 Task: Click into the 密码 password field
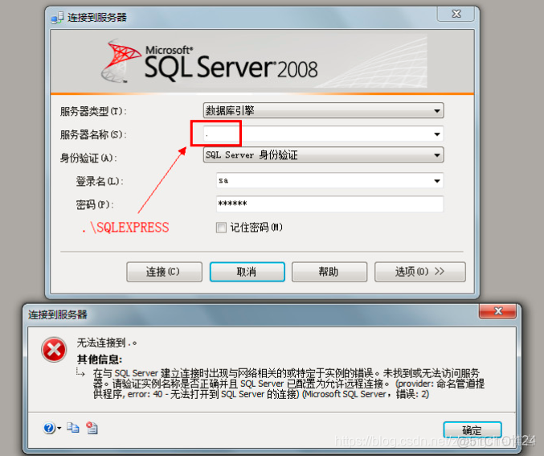pyautogui.click(x=329, y=203)
